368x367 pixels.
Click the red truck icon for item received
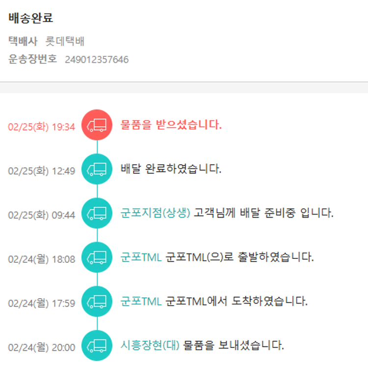coord(97,125)
